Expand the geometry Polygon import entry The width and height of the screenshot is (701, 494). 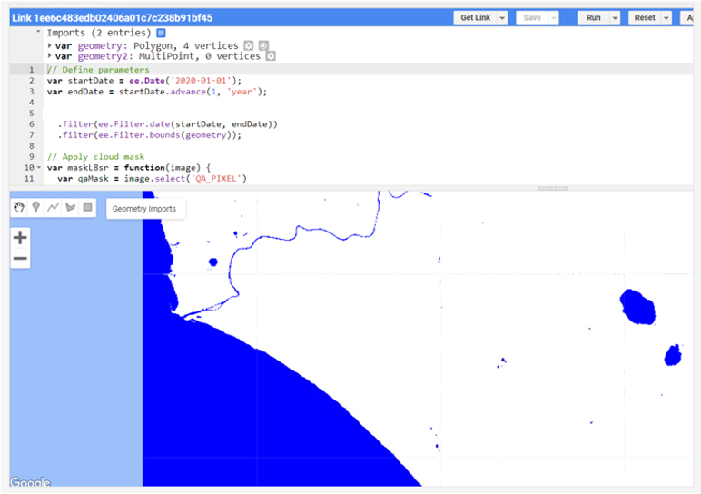49,45
